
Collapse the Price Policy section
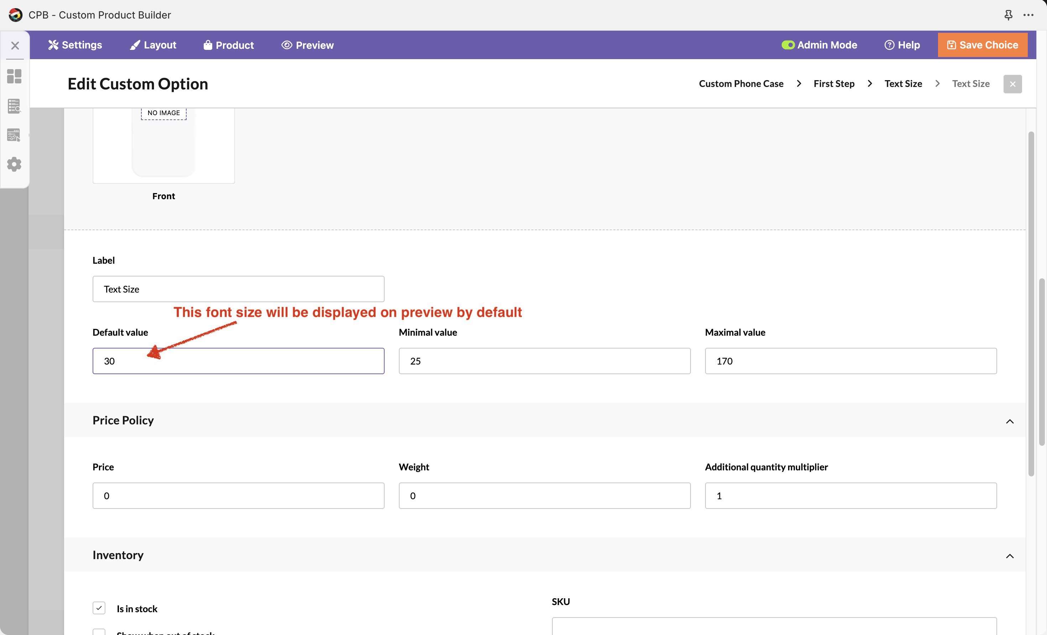1010,421
